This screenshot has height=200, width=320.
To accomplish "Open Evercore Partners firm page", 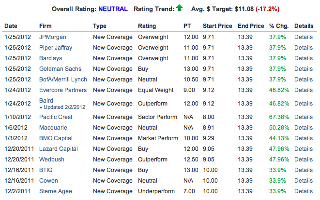I will [x=63, y=90].
